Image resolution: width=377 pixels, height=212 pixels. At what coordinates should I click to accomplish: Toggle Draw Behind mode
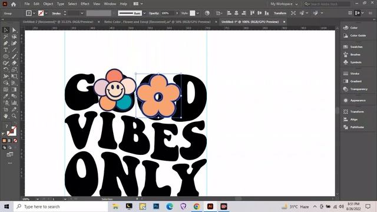point(10,147)
